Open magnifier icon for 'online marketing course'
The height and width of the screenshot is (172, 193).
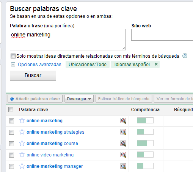123,144
